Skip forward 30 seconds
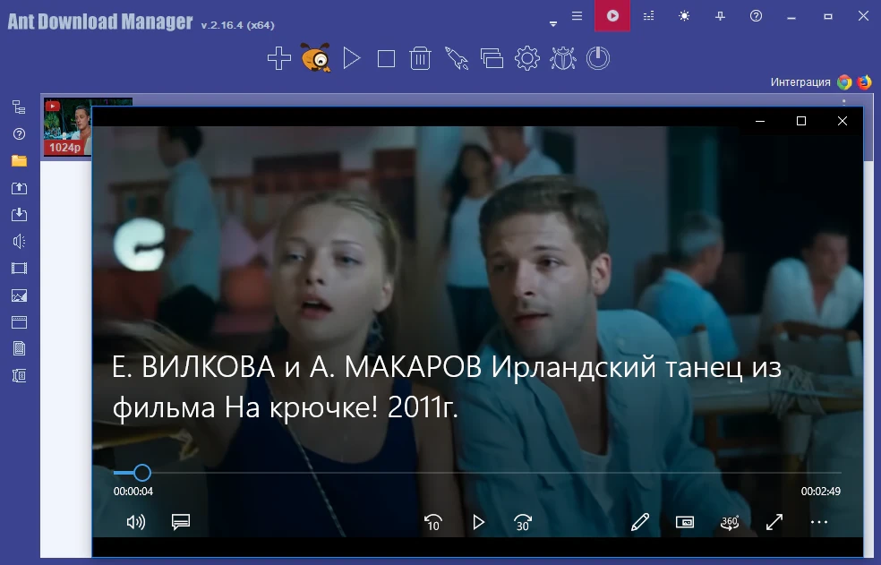881x565 pixels. tap(523, 522)
